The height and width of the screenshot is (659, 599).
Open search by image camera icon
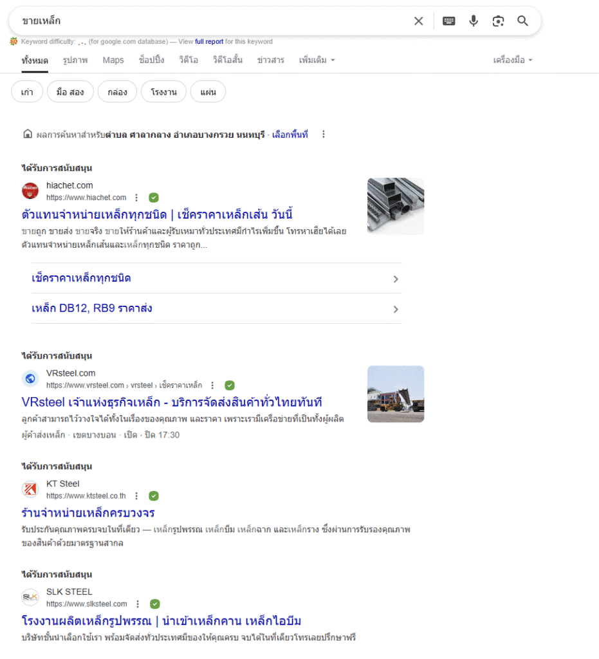click(x=498, y=21)
